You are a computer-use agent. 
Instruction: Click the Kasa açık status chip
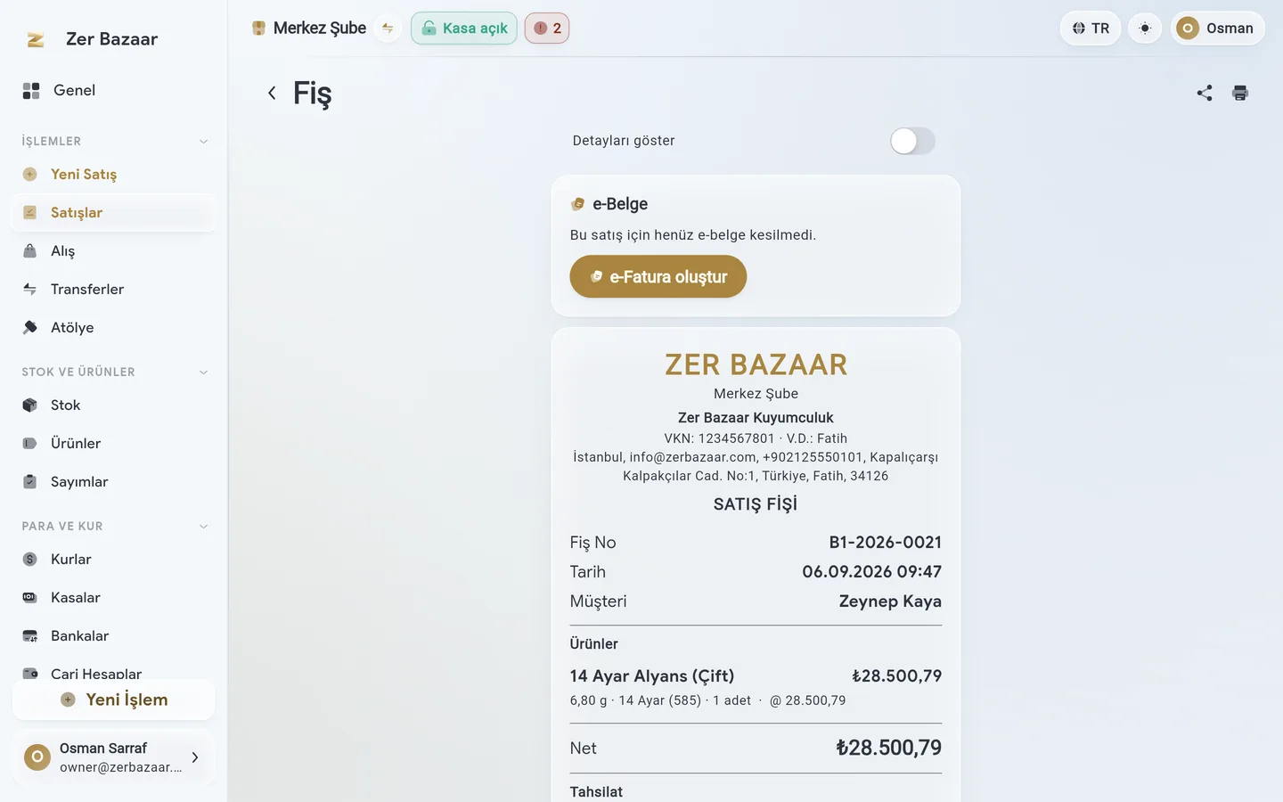[x=464, y=29]
